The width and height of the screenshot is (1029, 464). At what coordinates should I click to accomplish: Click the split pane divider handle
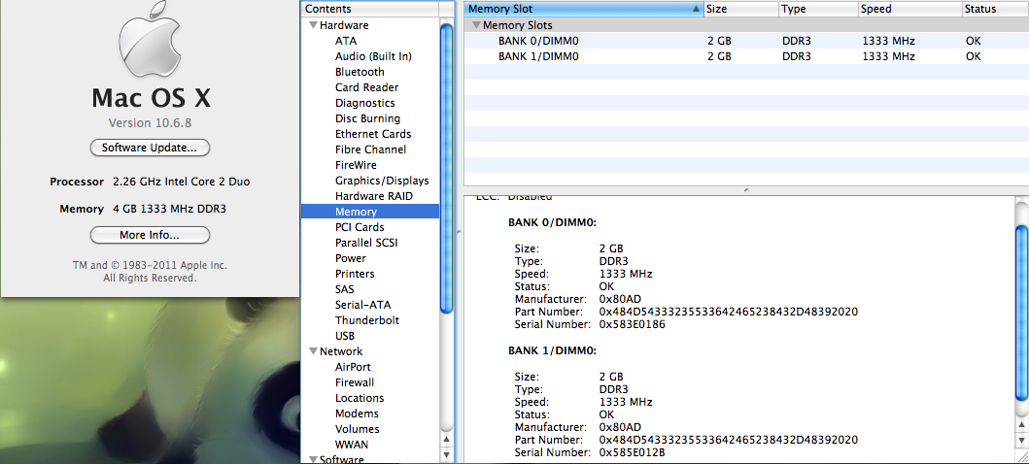click(746, 190)
